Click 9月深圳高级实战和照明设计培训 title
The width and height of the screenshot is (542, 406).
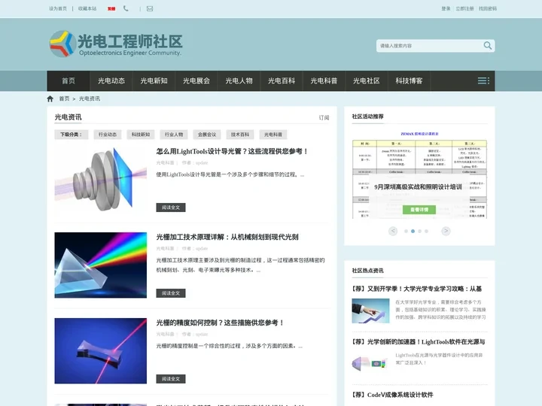(418, 186)
